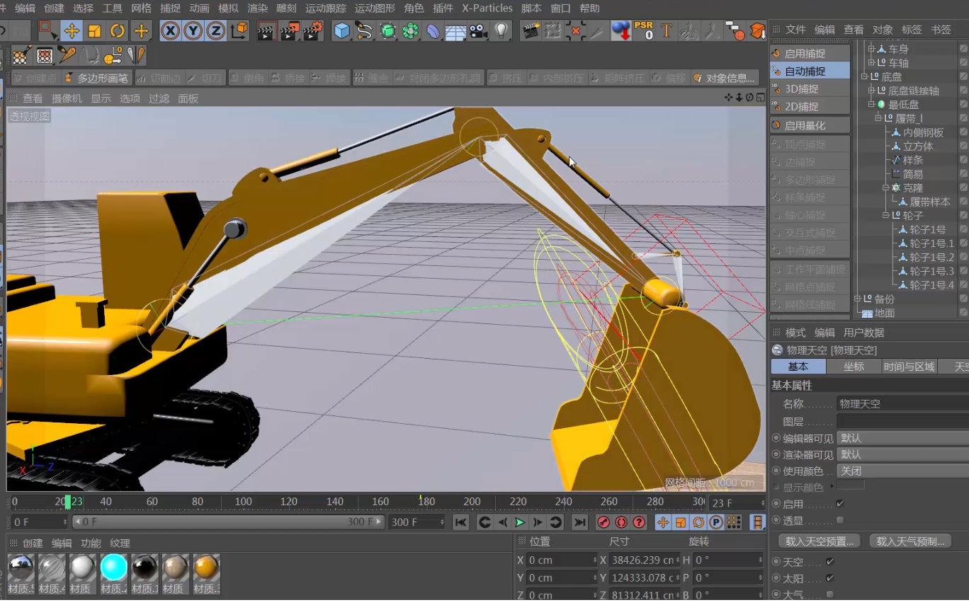Image resolution: width=969 pixels, height=605 pixels.
Task: Expand the 车身 tree item
Action: pos(871,47)
